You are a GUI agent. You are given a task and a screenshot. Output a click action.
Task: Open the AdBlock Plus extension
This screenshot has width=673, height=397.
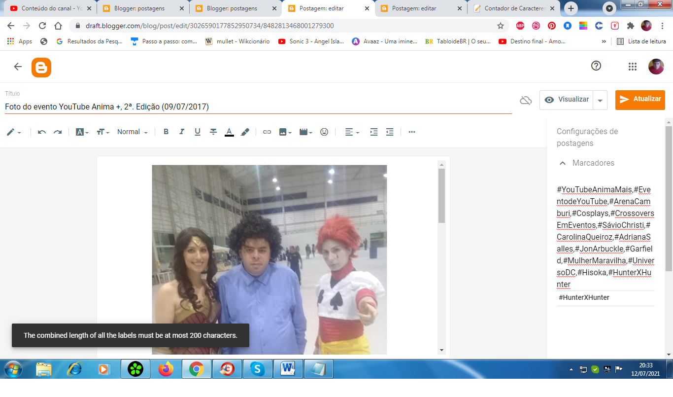coord(520,26)
